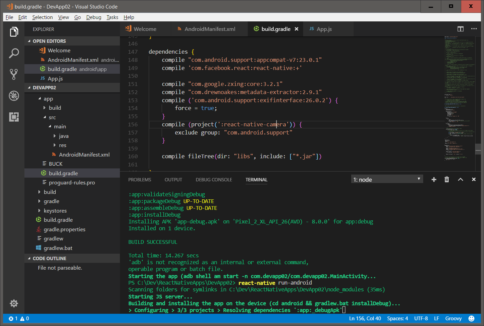Change language mode from Groovy

coord(453,319)
